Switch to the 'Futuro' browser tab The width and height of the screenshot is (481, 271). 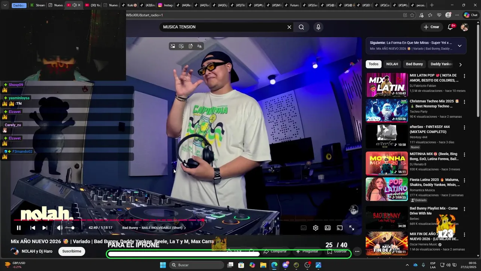[x=292, y=5]
